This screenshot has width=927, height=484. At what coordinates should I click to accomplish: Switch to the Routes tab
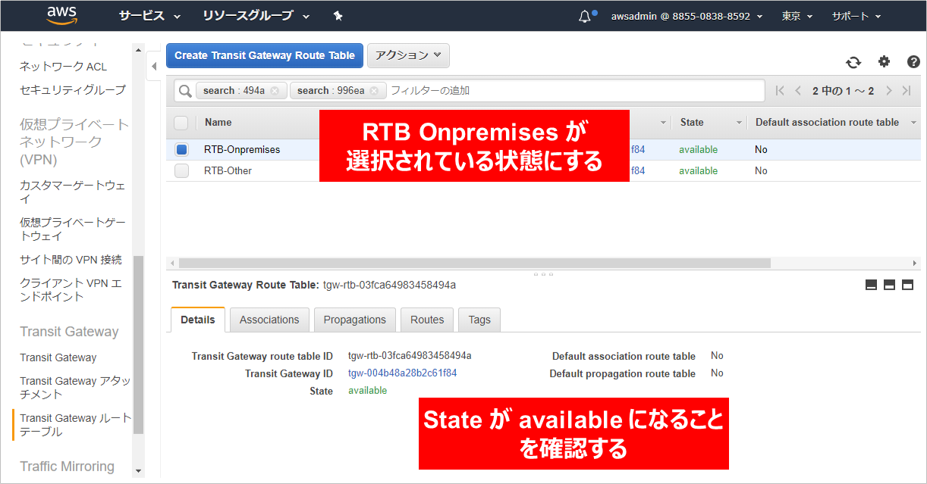[427, 320]
